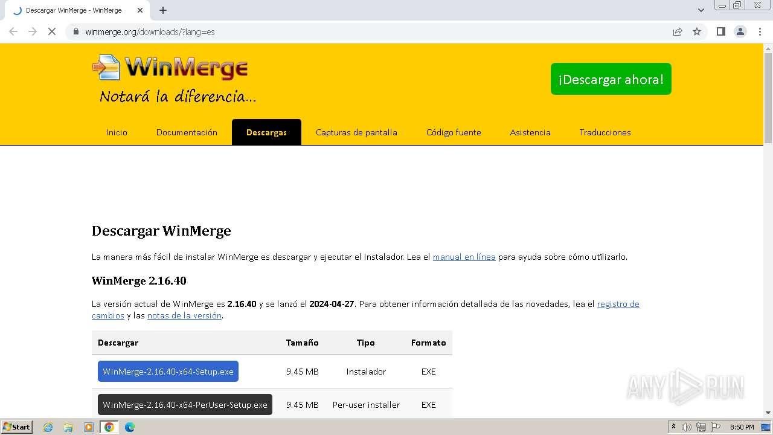Click the Action Center flag icon

[x=716, y=427]
